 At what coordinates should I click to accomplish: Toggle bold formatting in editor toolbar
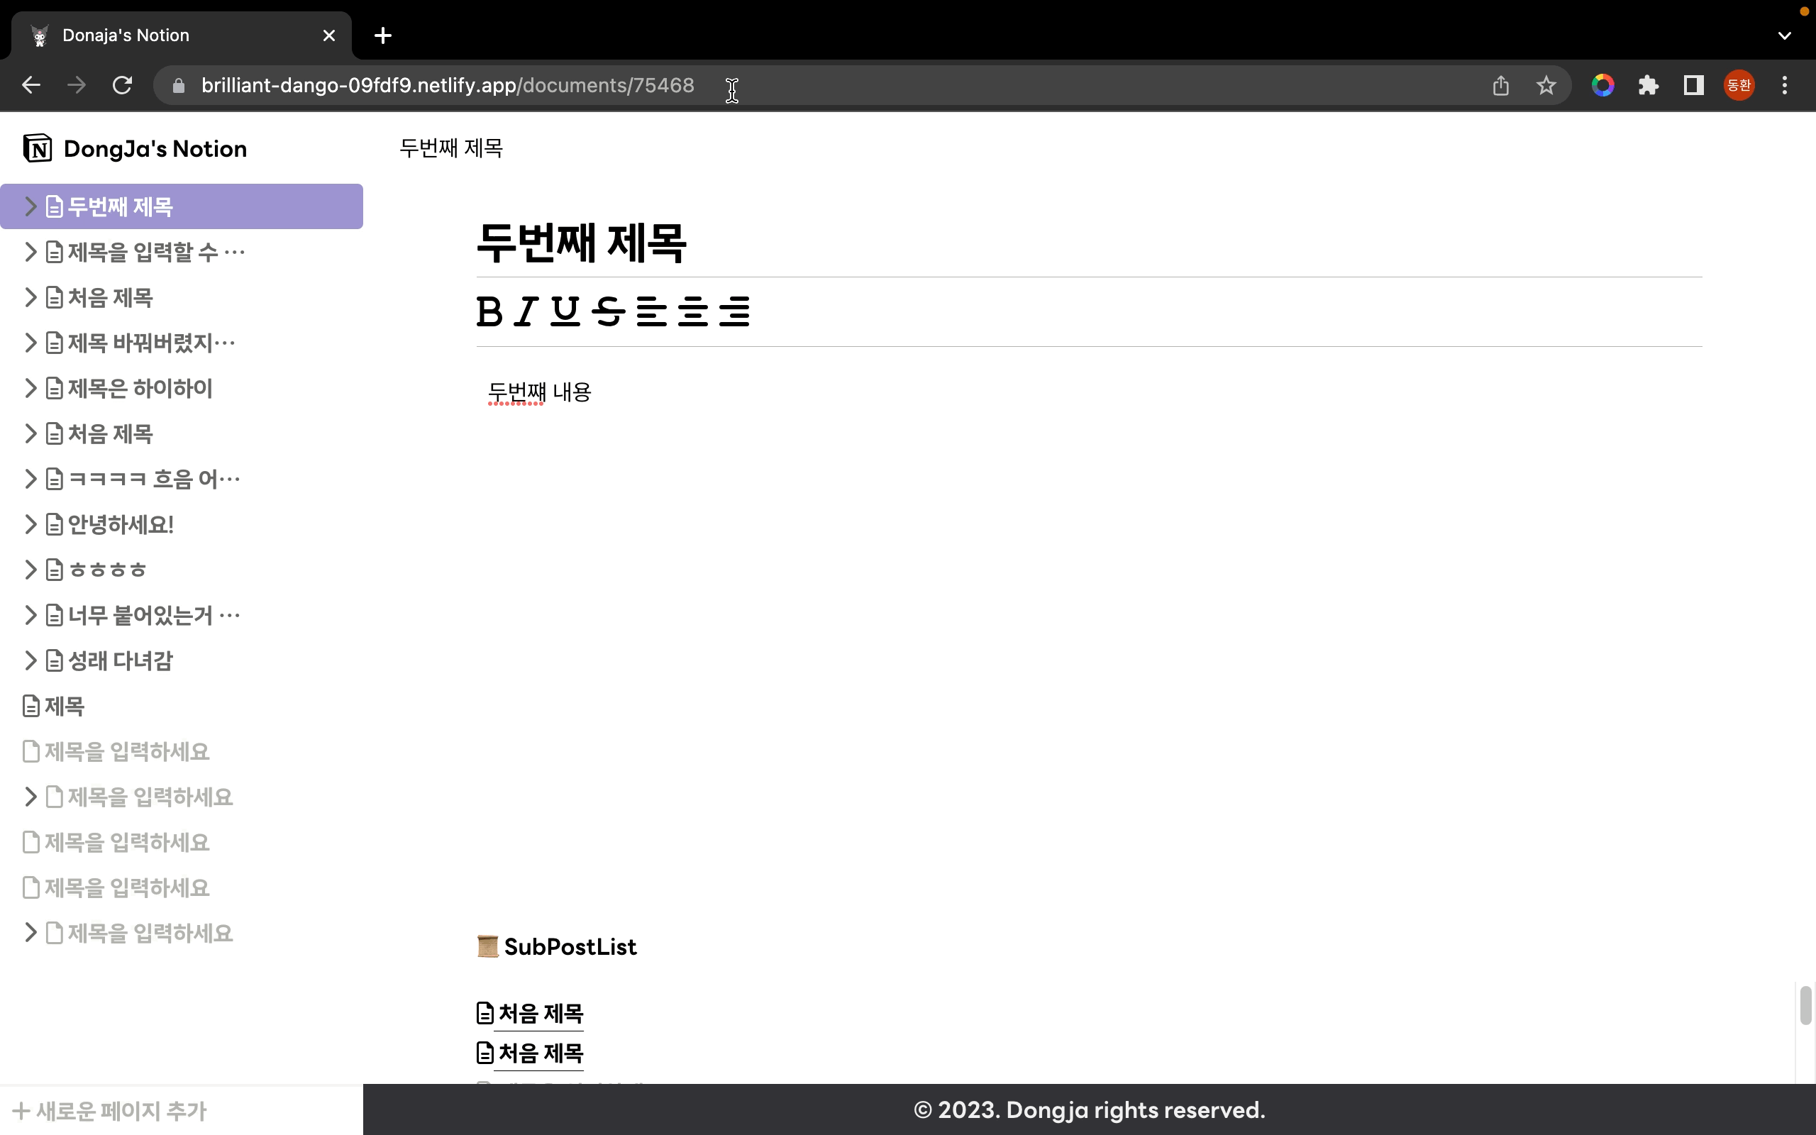[489, 311]
